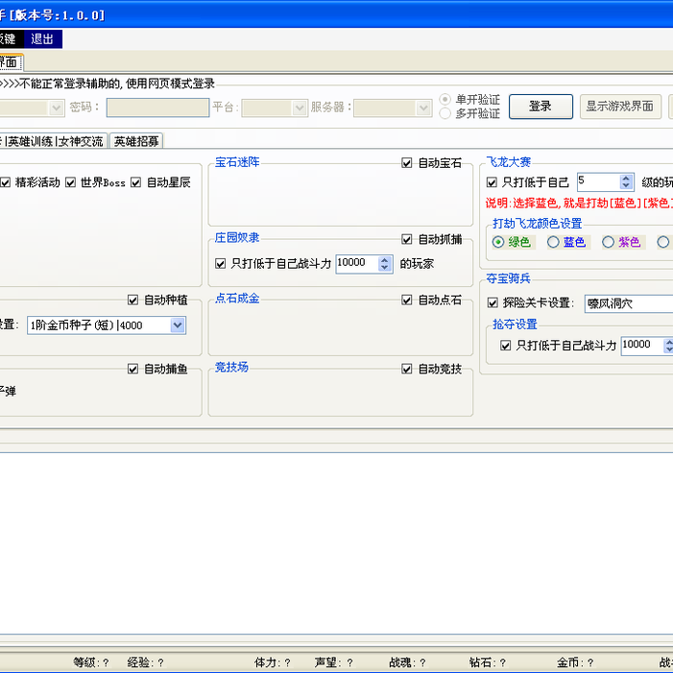Viewport: 673px width, 673px height.
Task: Select the 紫色 dragon color radio
Action: point(608,243)
